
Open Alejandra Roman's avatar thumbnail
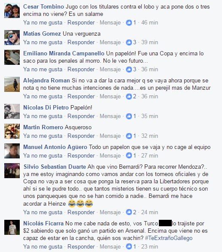tap(12, 84)
